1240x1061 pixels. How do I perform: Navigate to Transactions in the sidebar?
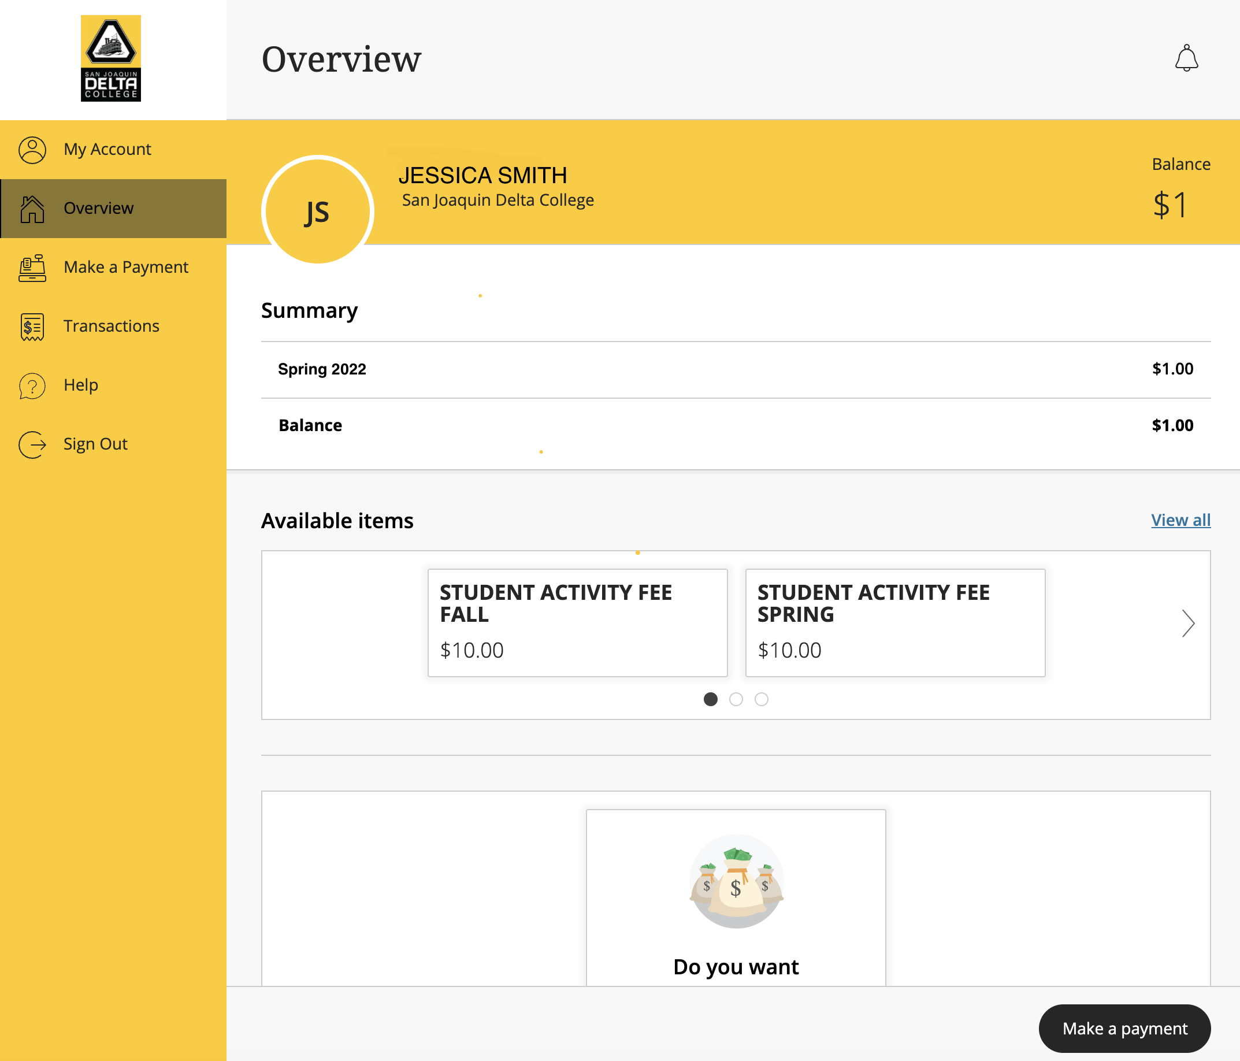click(111, 326)
